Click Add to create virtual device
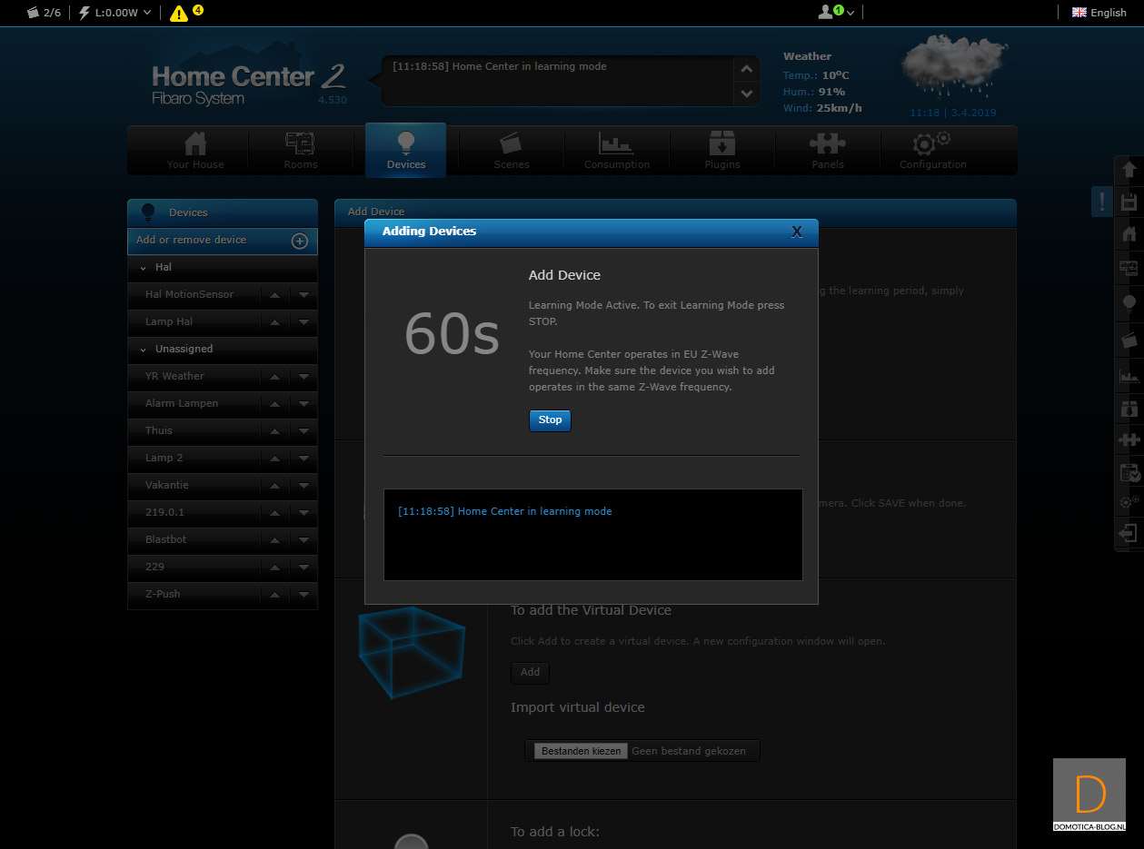 pyautogui.click(x=530, y=672)
